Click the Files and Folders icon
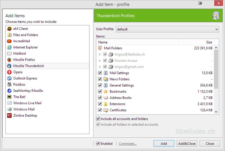The image size is (225, 151). pos(9,35)
